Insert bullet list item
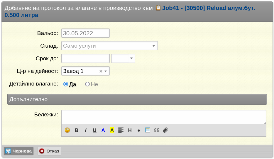Viewport: 274px width, 159px height. tap(139, 130)
